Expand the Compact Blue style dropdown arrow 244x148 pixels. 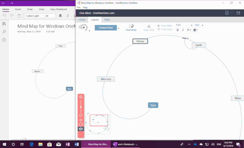point(118,28)
